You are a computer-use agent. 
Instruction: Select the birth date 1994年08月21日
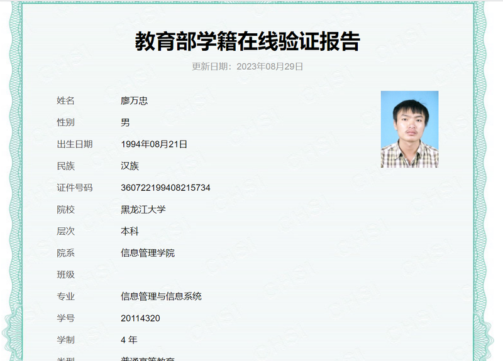[154, 144]
